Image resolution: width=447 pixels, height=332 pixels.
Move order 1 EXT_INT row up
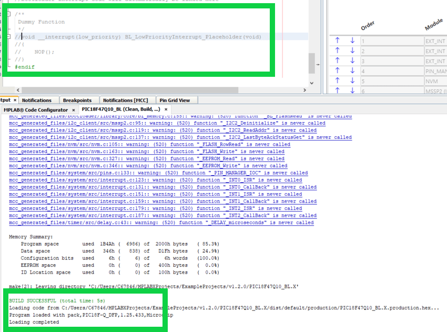tap(338, 41)
